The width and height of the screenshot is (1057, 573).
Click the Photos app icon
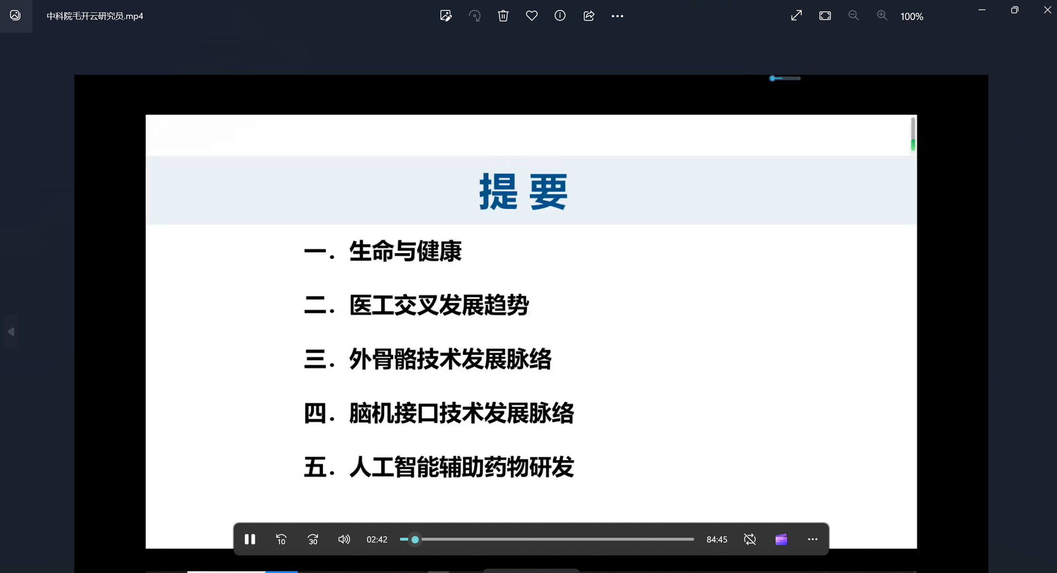[x=15, y=15]
